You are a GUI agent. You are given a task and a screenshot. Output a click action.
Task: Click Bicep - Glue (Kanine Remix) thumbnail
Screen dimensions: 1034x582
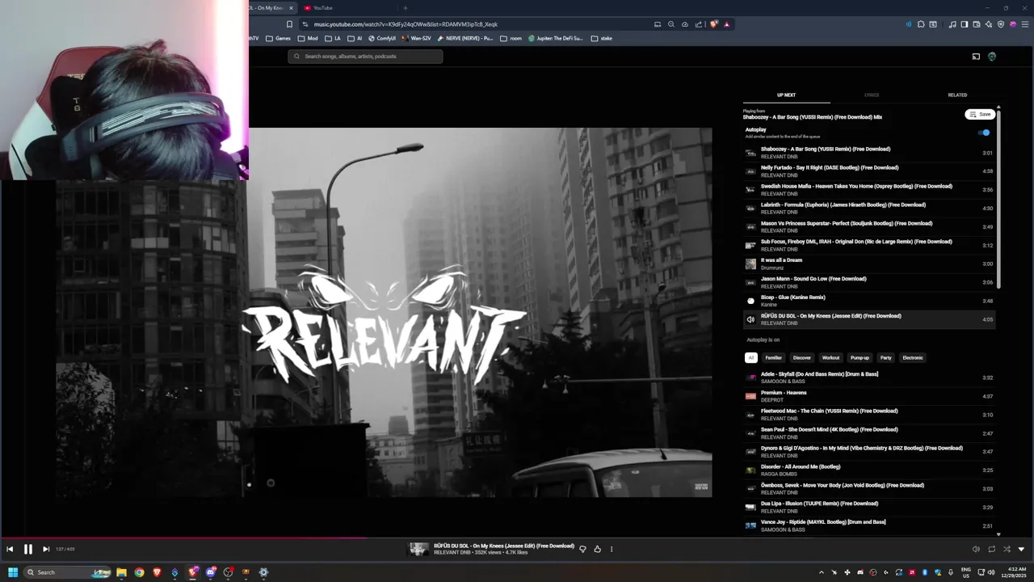click(750, 301)
